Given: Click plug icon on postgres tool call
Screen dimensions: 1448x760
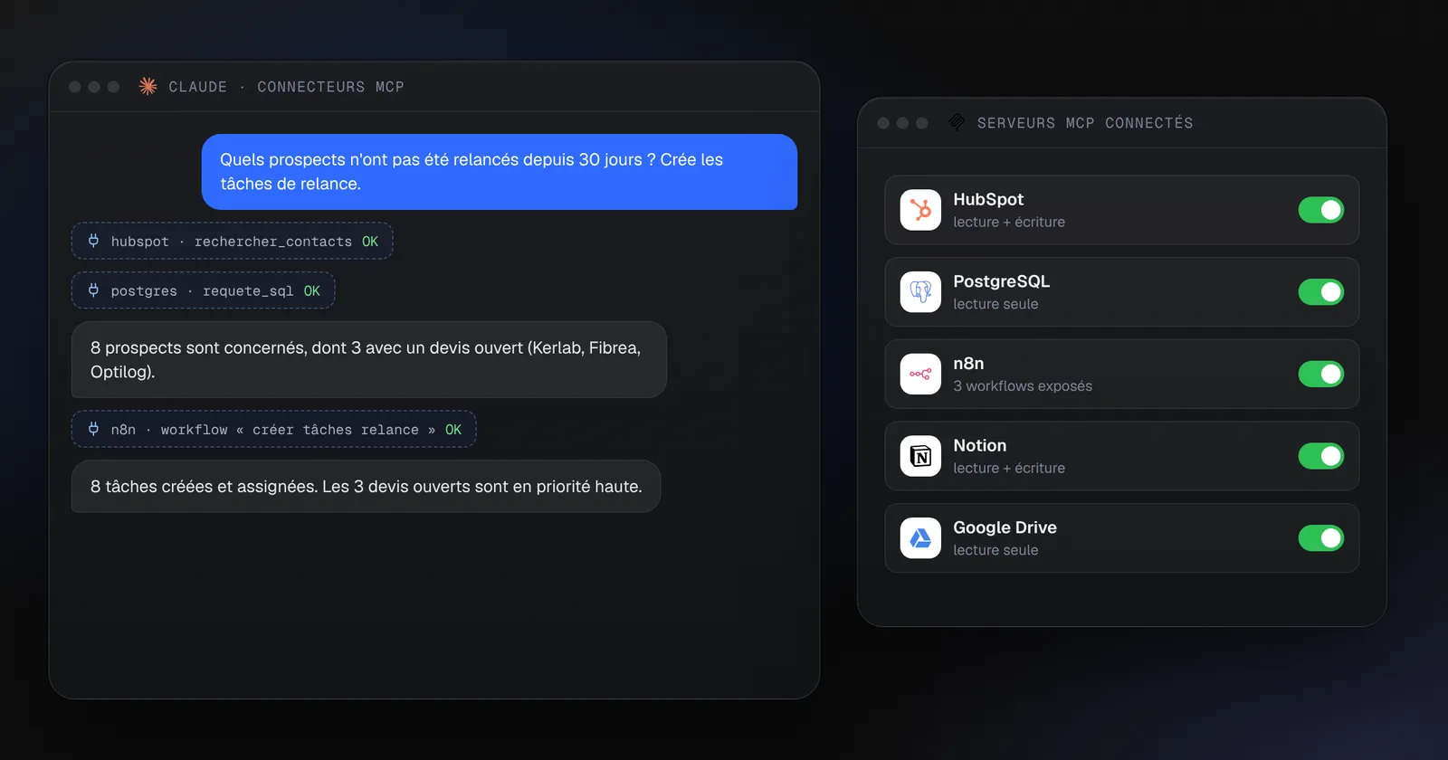Looking at the screenshot, I should pyautogui.click(x=93, y=290).
